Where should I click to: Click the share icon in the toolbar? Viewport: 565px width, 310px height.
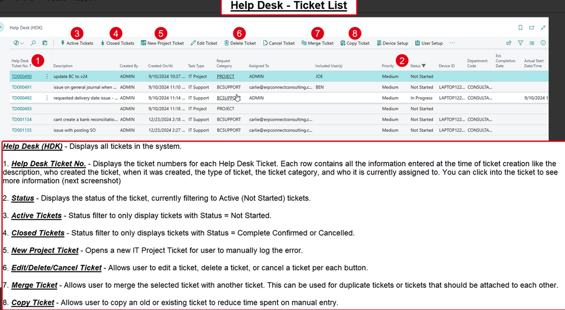(x=509, y=43)
